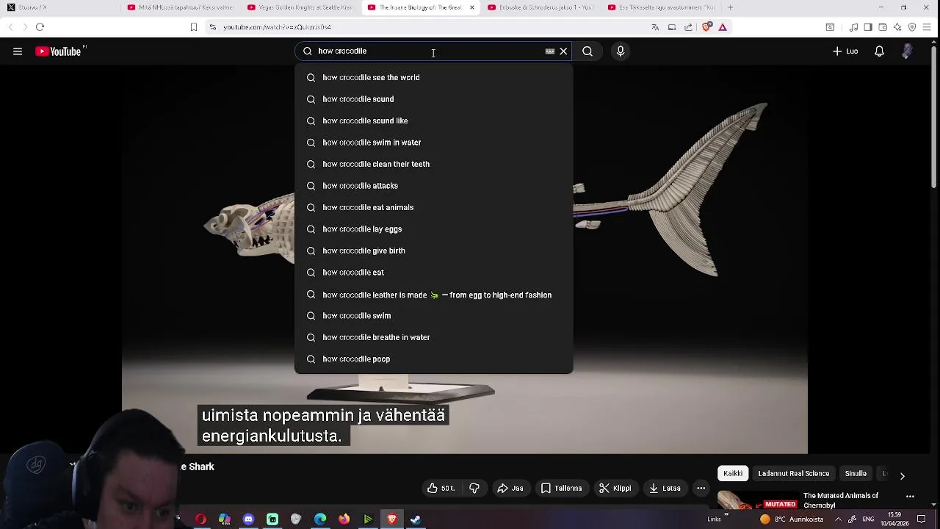This screenshot has height=529, width=940.
Task: Show more chips with right arrow
Action: [903, 475]
